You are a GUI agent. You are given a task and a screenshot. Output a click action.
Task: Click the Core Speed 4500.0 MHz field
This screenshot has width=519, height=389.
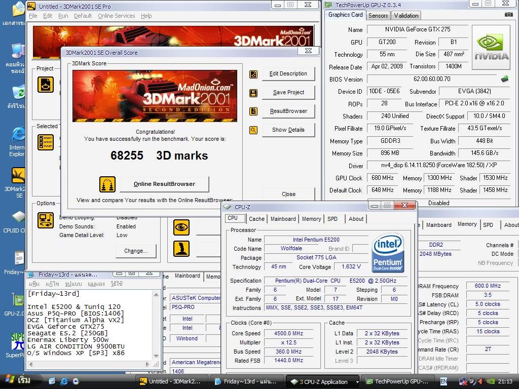[x=288, y=333]
